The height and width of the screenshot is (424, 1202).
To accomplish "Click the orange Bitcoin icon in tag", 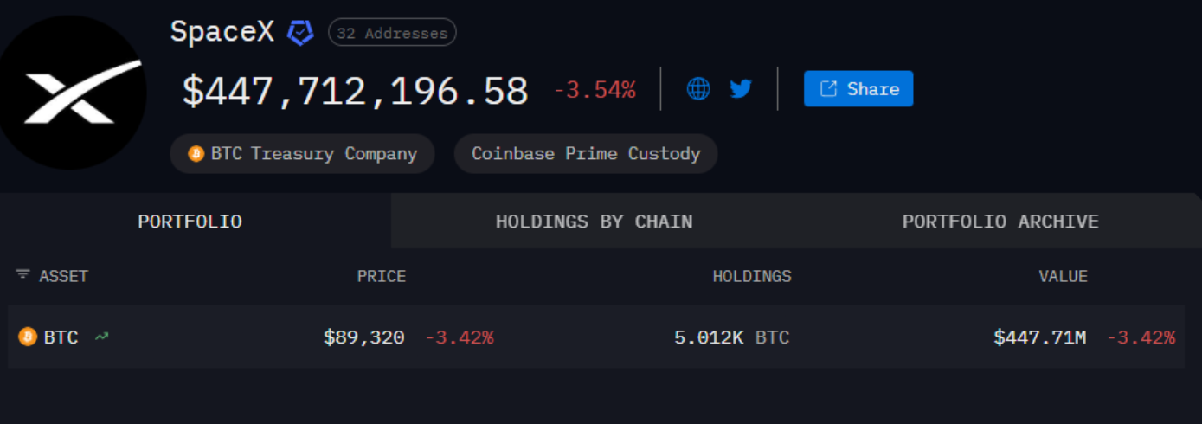I will coord(196,154).
